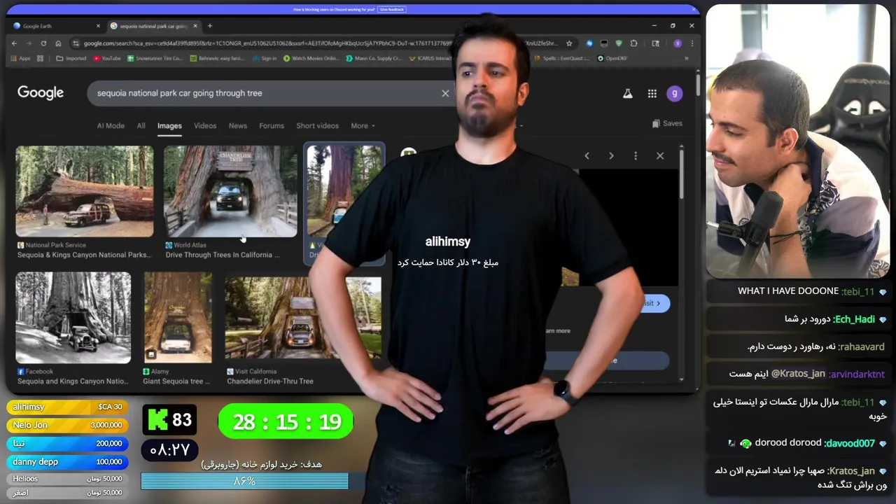Open Chandelier Drive-Thru Tree caption link
Viewport: 896px width, 504px height.
[270, 381]
